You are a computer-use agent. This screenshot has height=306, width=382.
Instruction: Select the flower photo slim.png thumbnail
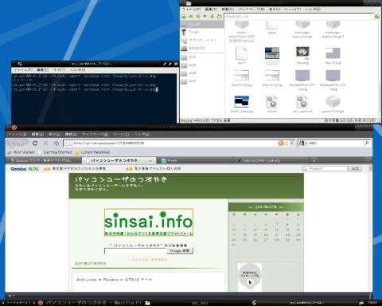click(302, 53)
